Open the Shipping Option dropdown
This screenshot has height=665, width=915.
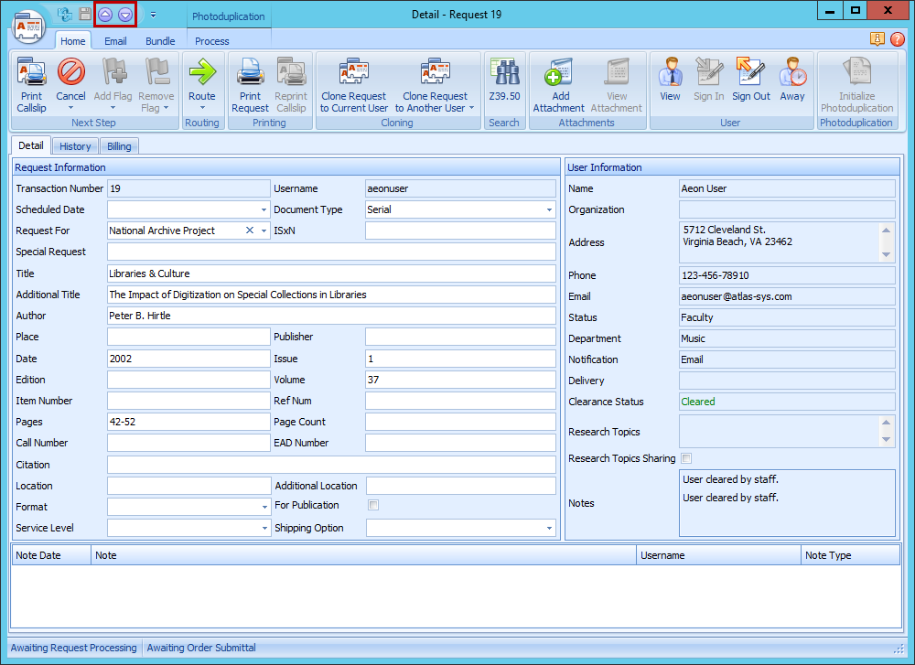click(x=550, y=529)
